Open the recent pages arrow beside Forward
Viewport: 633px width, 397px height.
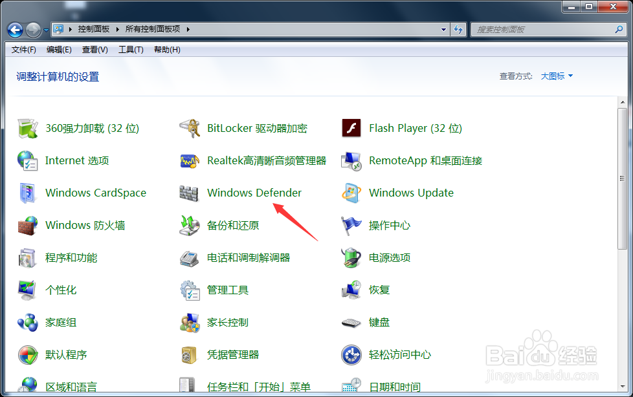(x=46, y=30)
